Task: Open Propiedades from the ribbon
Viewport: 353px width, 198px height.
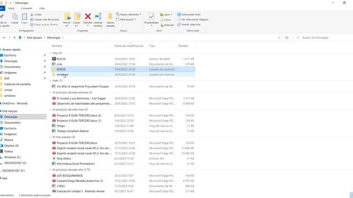Action: [151, 19]
